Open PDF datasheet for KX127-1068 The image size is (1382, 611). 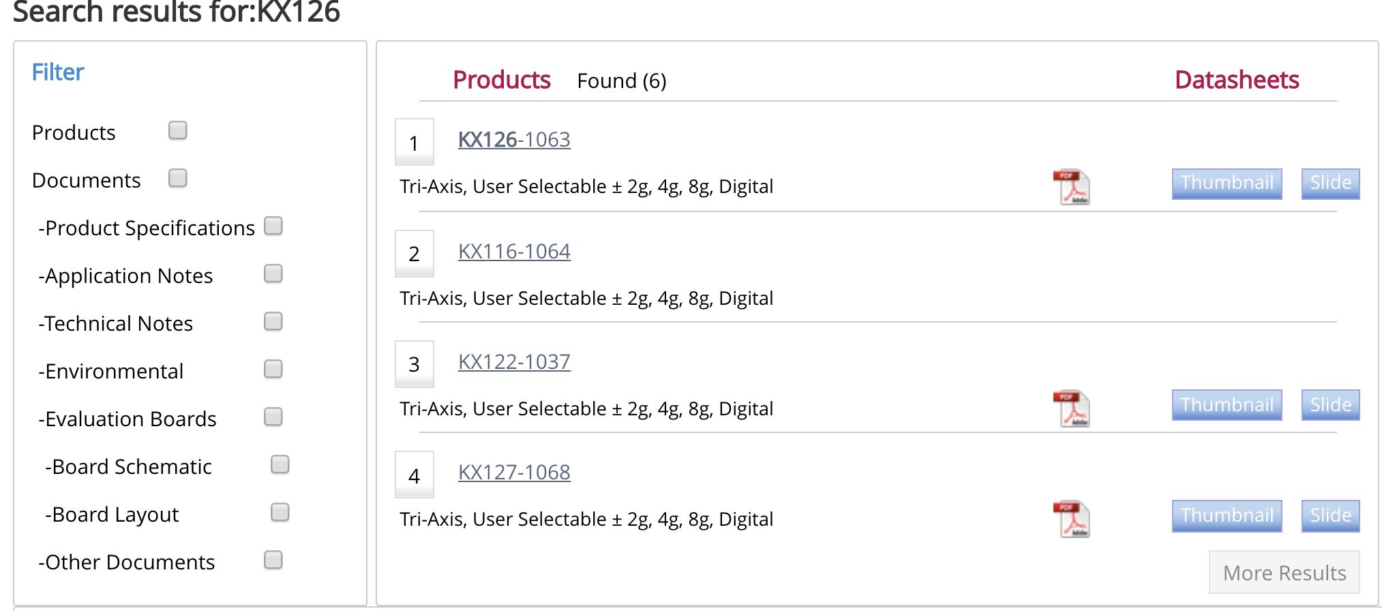tap(1072, 519)
